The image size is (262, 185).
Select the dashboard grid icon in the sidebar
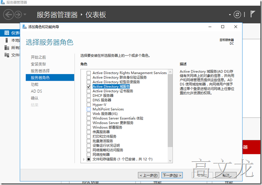point(7,33)
